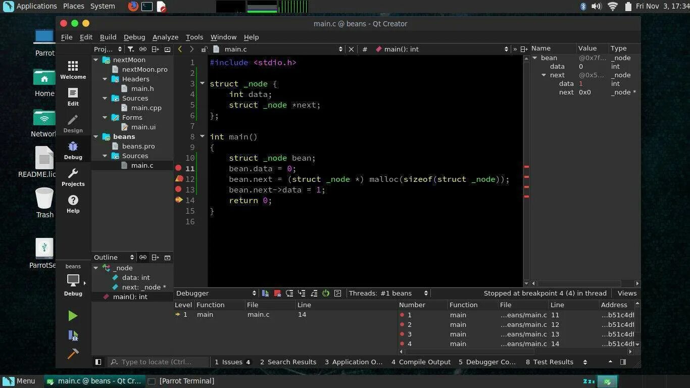This screenshot has height=388, width=690.
Task: Collapse the next node in the variables panel
Action: click(x=544, y=75)
